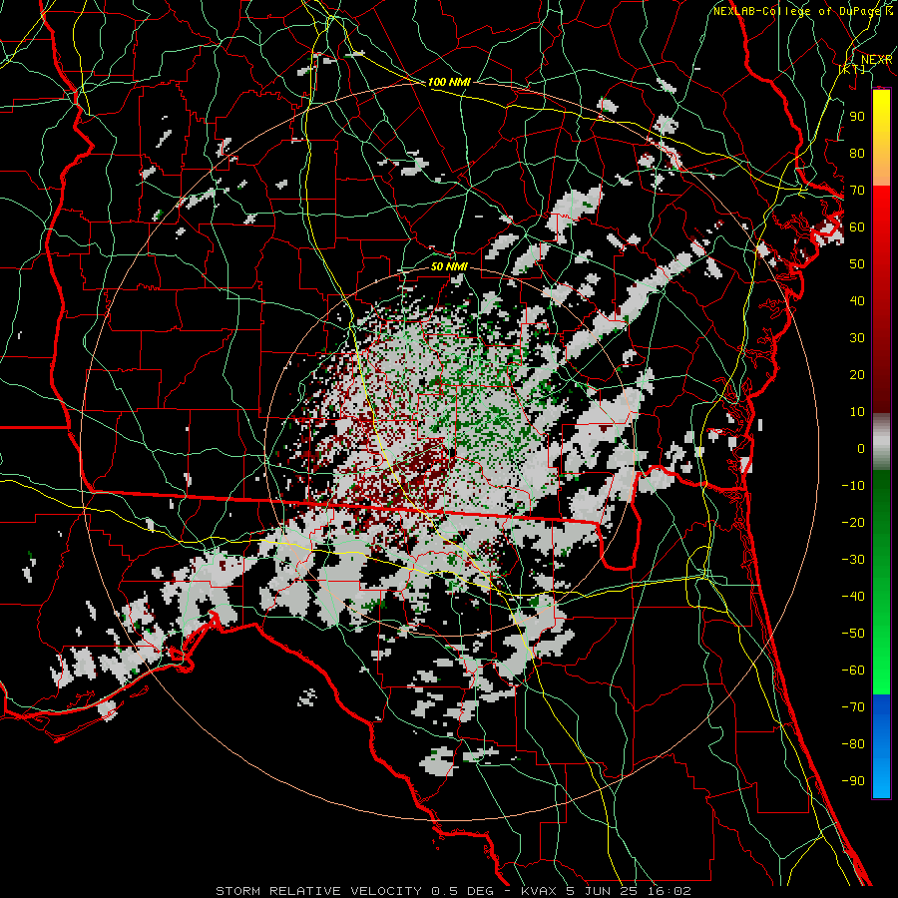Select the "-30" velocity scale label
This screenshot has width=898, height=898.
853,560
